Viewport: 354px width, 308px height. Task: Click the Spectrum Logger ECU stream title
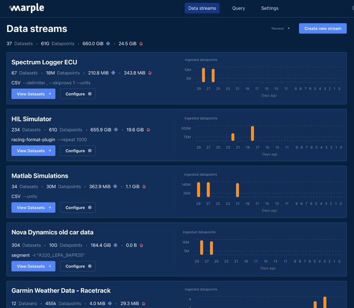click(45, 62)
